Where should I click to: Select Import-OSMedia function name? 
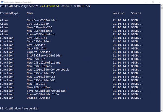coord(39,52)
